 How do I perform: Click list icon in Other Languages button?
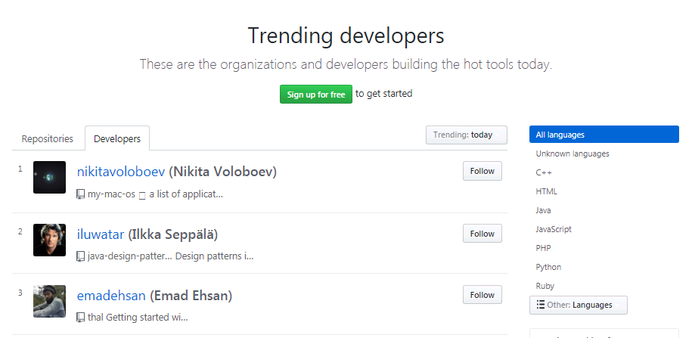(540, 305)
